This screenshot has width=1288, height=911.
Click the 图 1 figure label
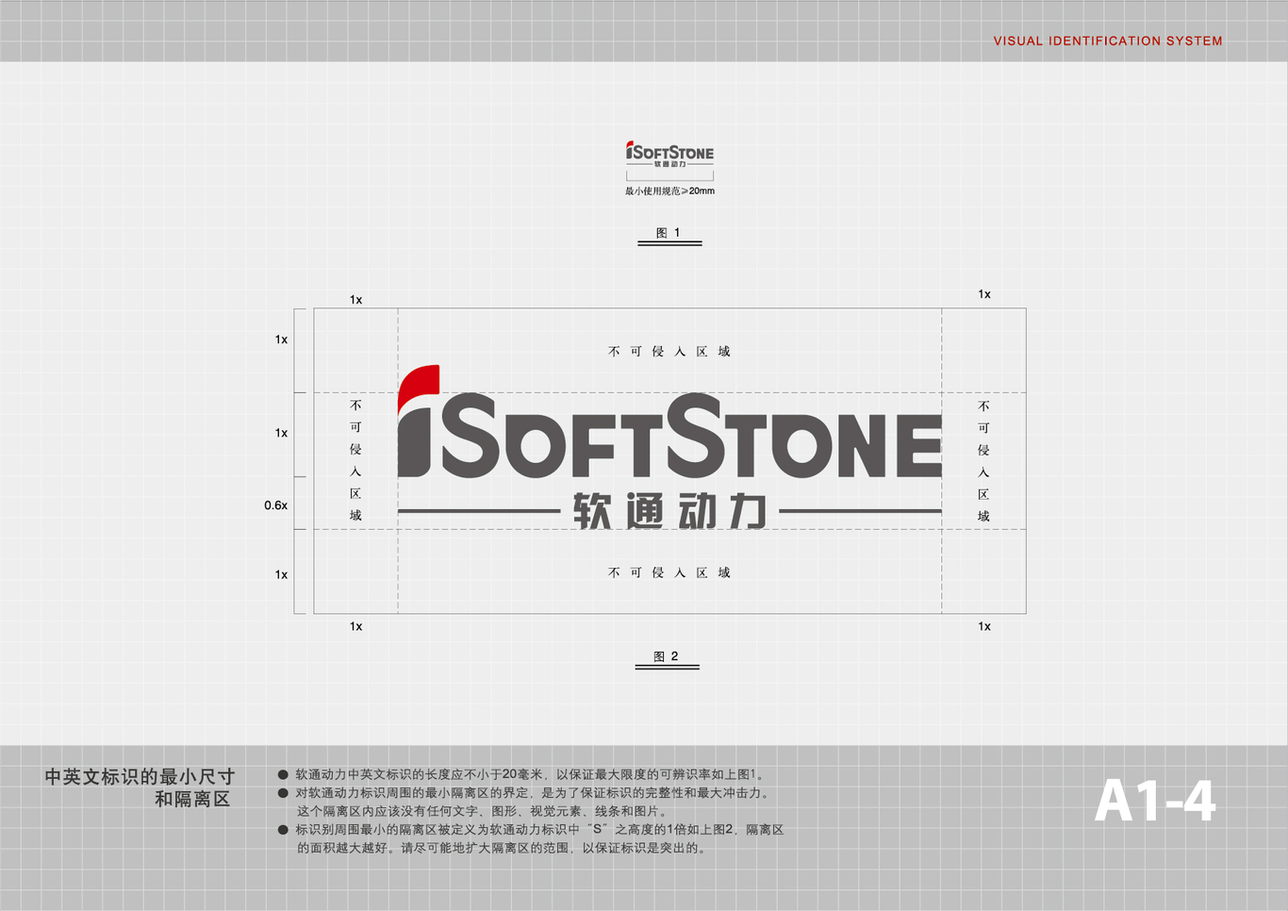pos(669,233)
